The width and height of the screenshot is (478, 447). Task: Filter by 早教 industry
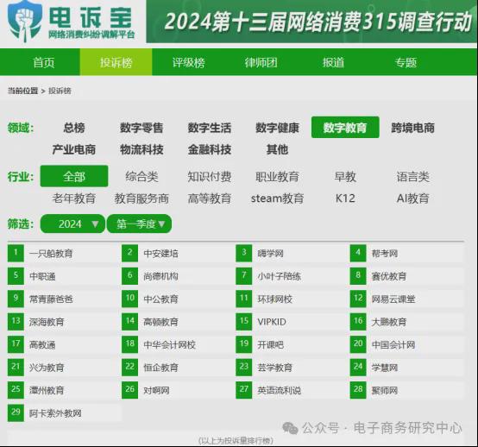[x=345, y=177]
